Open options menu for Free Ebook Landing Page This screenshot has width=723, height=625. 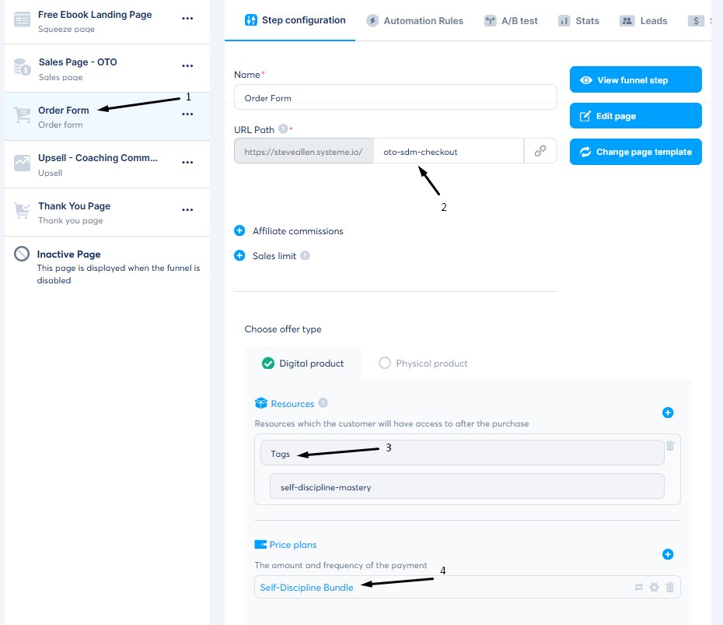(x=187, y=18)
